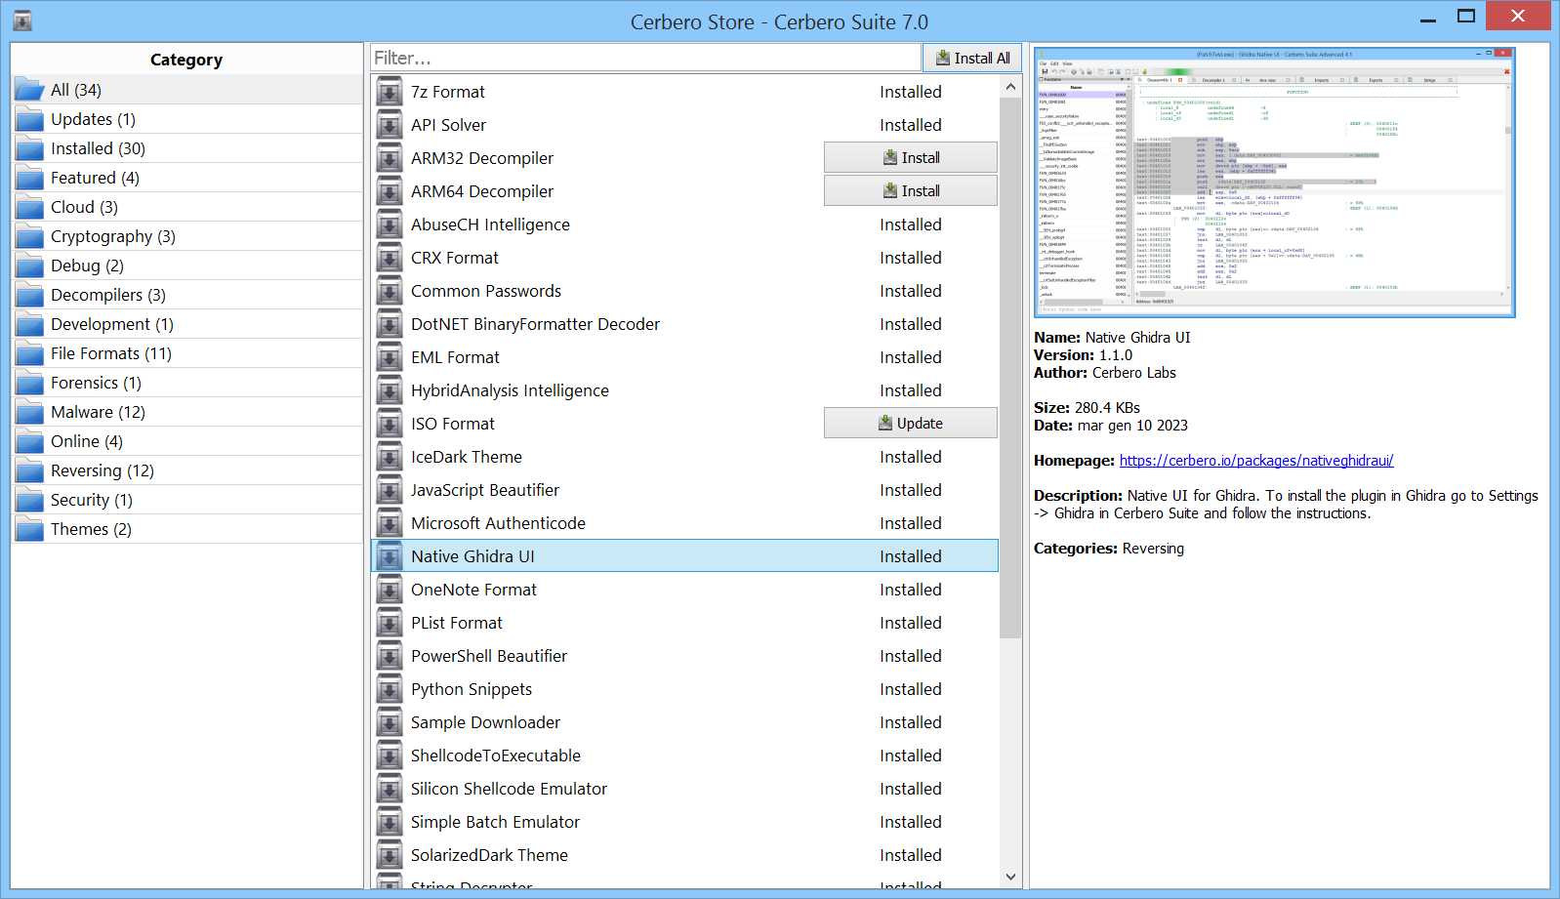Click the package list scroll down arrow
This screenshot has width=1560, height=899.
(1010, 877)
